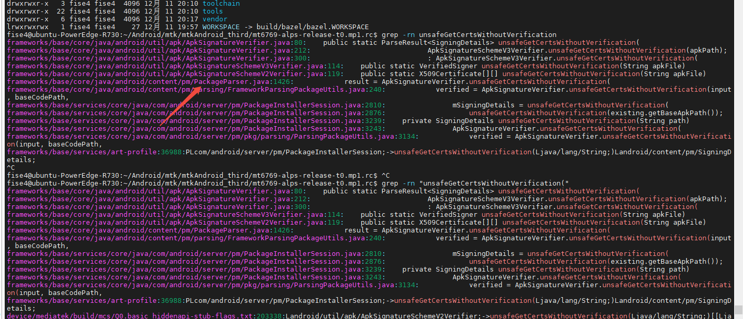Click the cyan 'WORKSPACE' symlink name
The width and height of the screenshot is (743, 319).
click(x=221, y=27)
